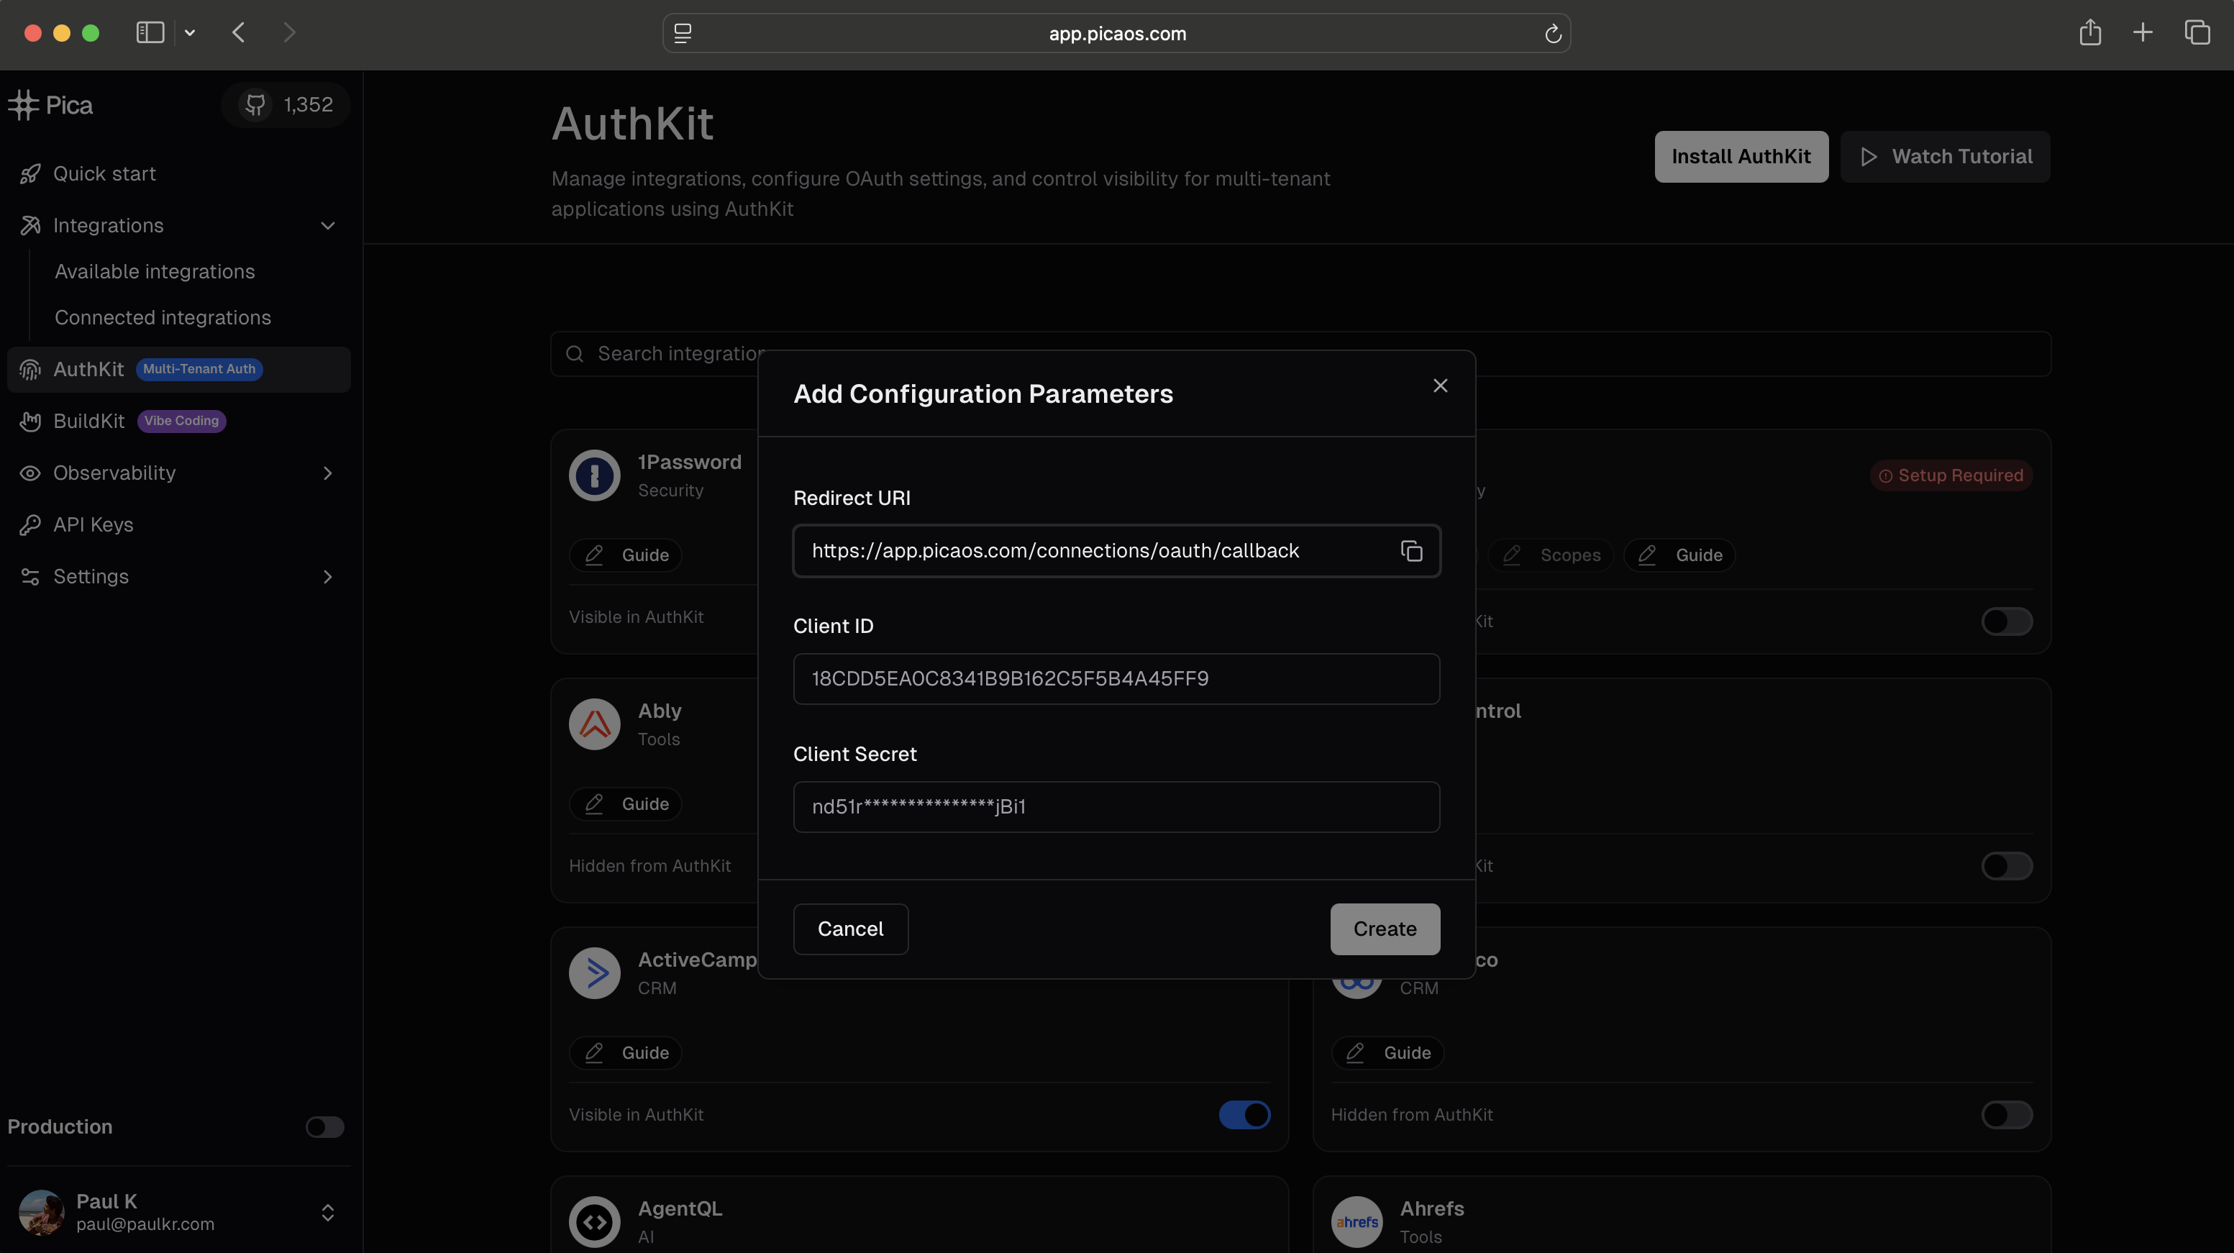Viewport: 2234px width, 1253px height.
Task: Click the GitHub stars icon
Action: tap(255, 105)
